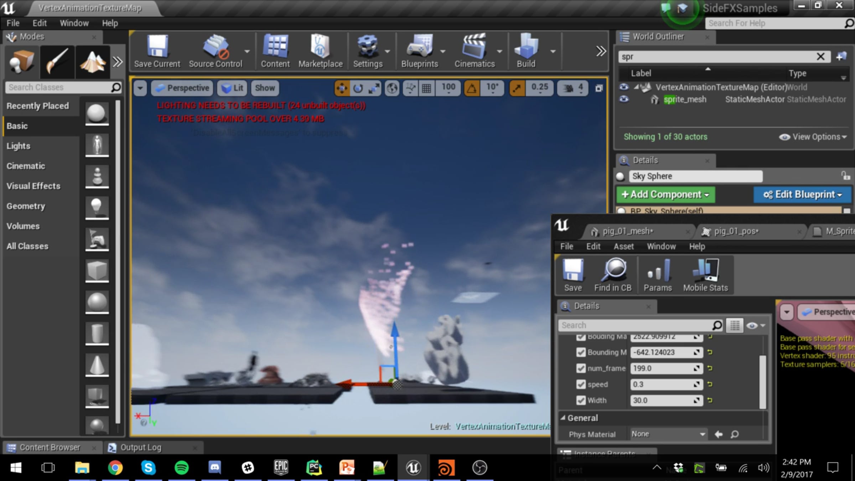This screenshot has width=855, height=481.
Task: Open Google Chrome from the taskbar
Action: coord(115,467)
